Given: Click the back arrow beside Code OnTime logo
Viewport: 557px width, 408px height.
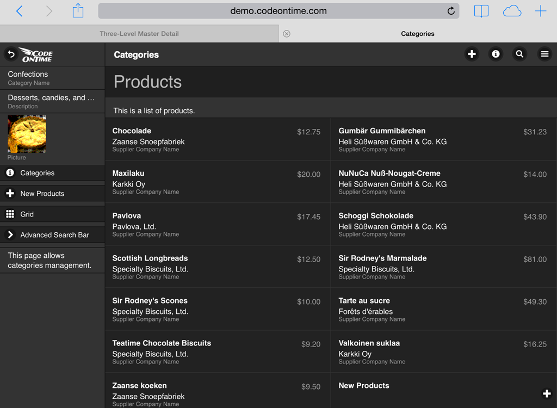Looking at the screenshot, I should [x=10, y=54].
